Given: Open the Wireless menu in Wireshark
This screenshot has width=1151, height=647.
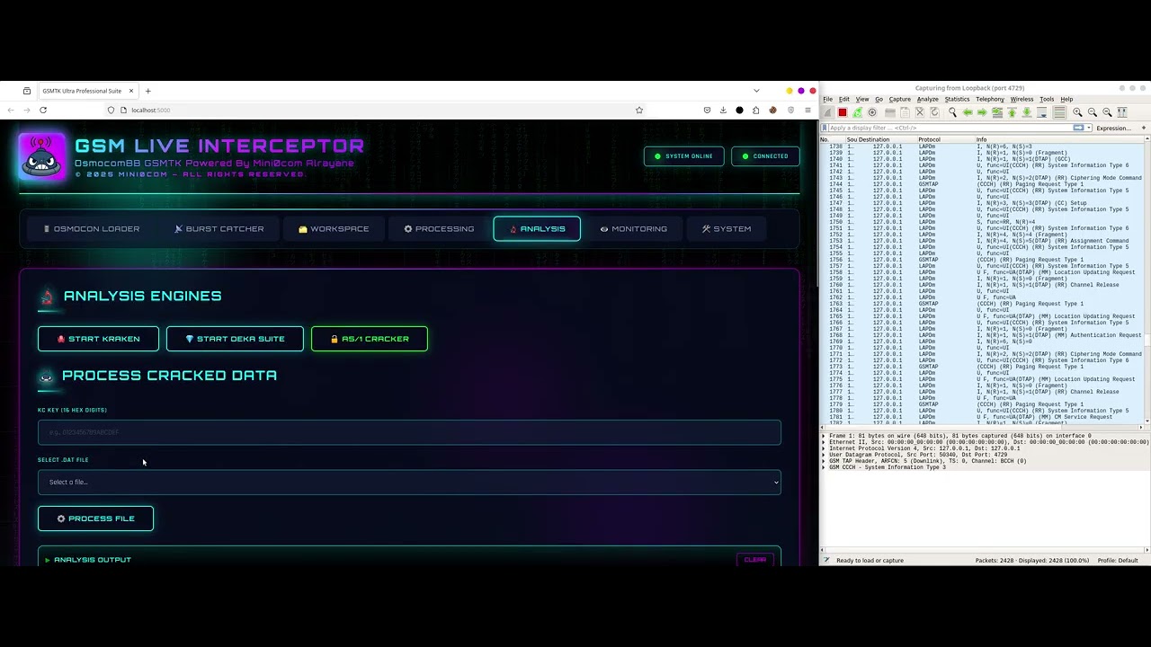Looking at the screenshot, I should [x=1022, y=99].
